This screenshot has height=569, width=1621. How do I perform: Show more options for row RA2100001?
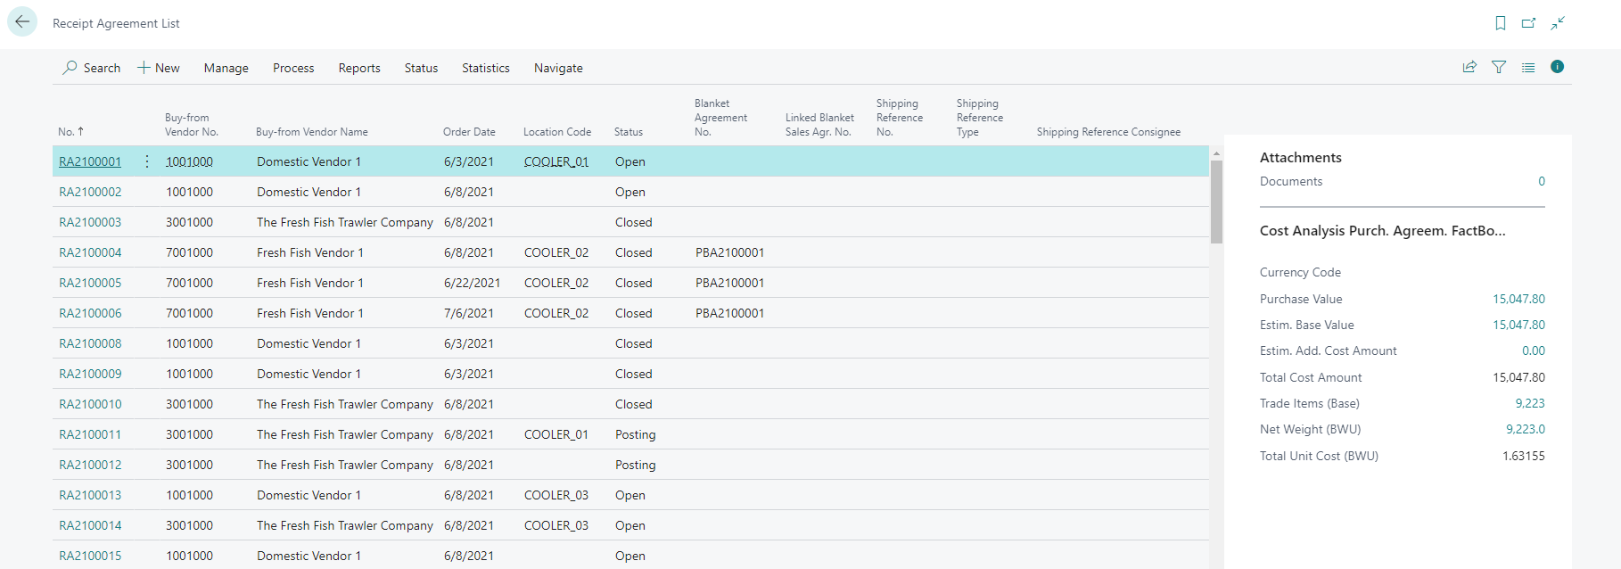pyautogui.click(x=147, y=161)
